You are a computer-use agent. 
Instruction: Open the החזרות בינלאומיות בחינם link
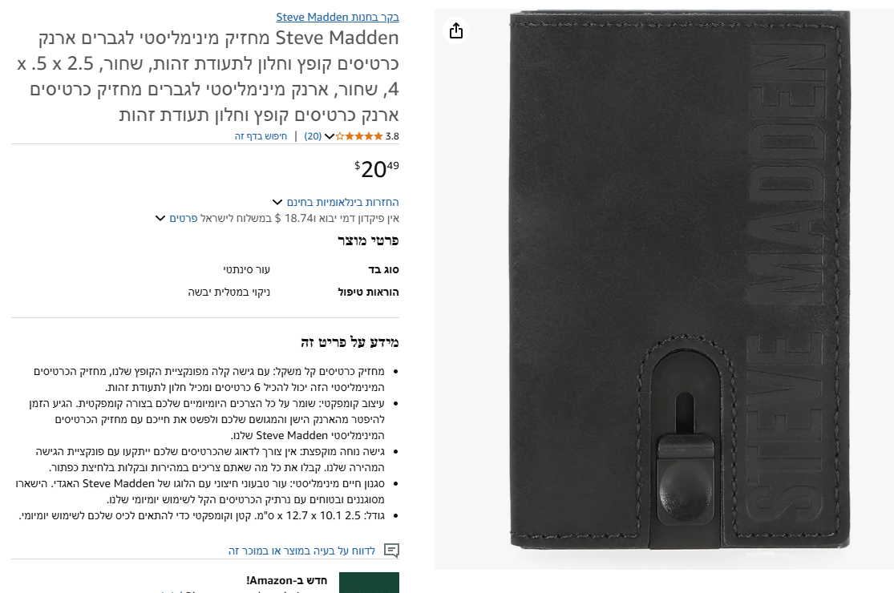[343, 202]
